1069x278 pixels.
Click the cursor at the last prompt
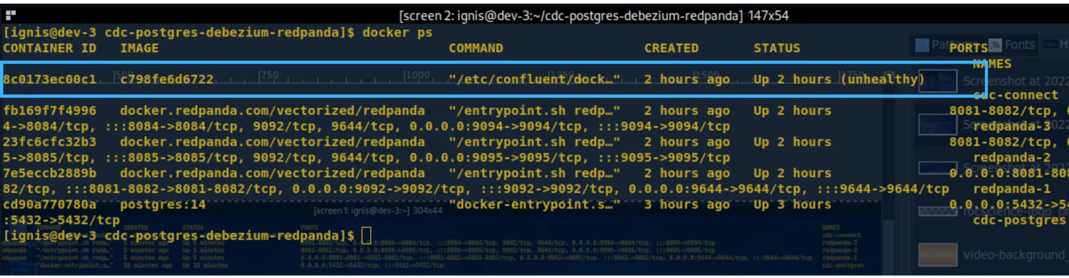[366, 235]
